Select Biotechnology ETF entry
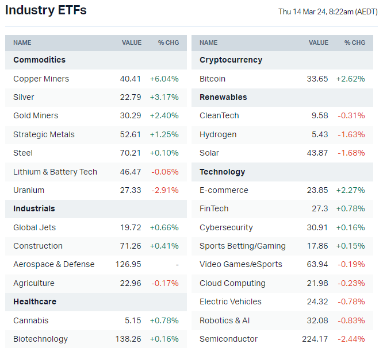This screenshot has height=348, width=383. click(40, 339)
